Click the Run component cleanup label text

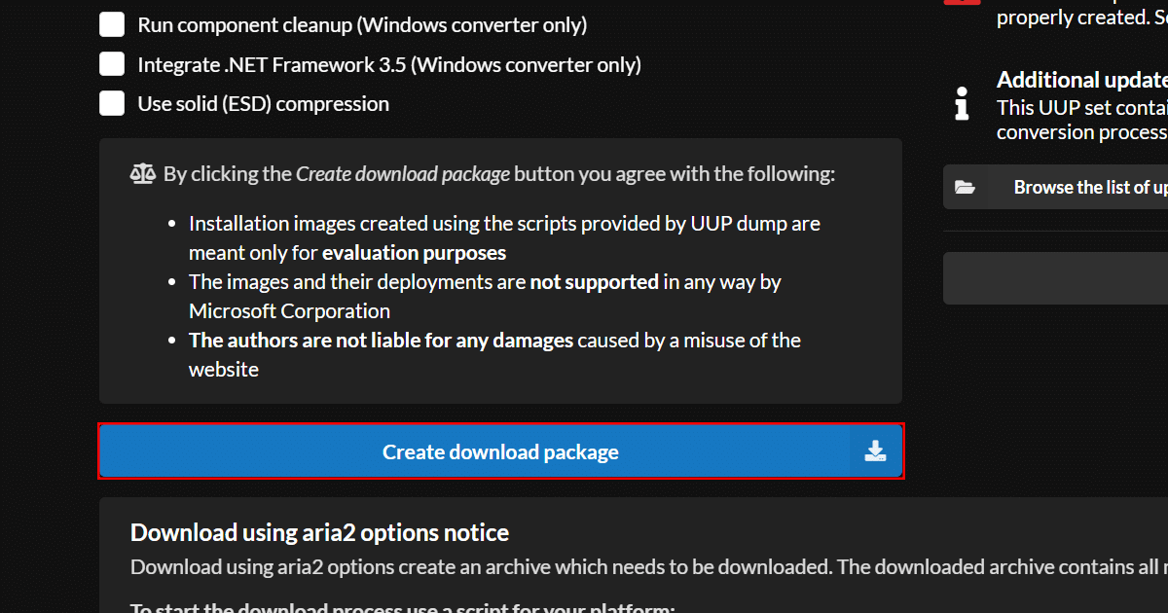(x=362, y=25)
